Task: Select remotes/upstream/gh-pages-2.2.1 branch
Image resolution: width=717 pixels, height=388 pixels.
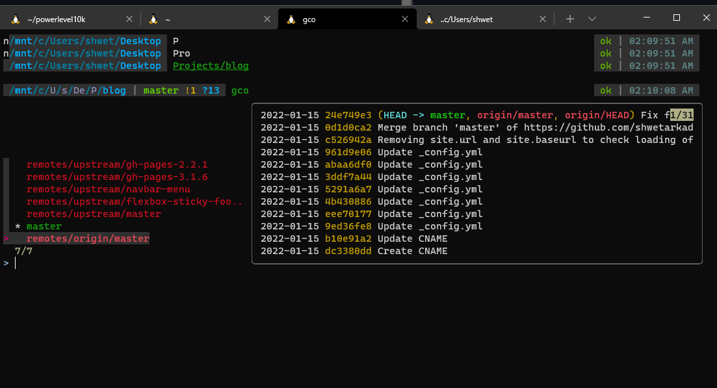Action: click(117, 164)
